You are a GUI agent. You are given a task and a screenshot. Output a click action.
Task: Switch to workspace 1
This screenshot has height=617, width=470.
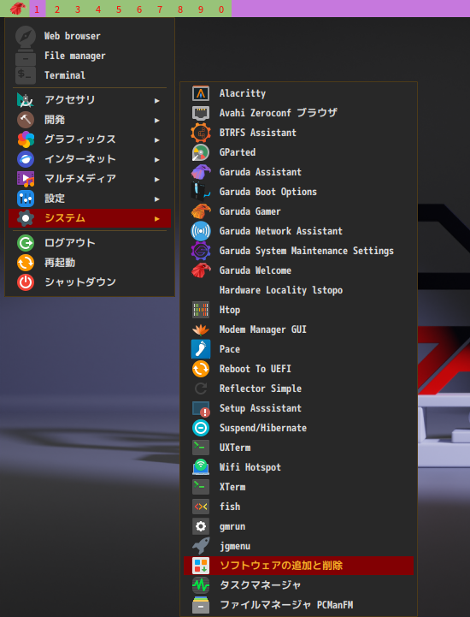coord(37,9)
